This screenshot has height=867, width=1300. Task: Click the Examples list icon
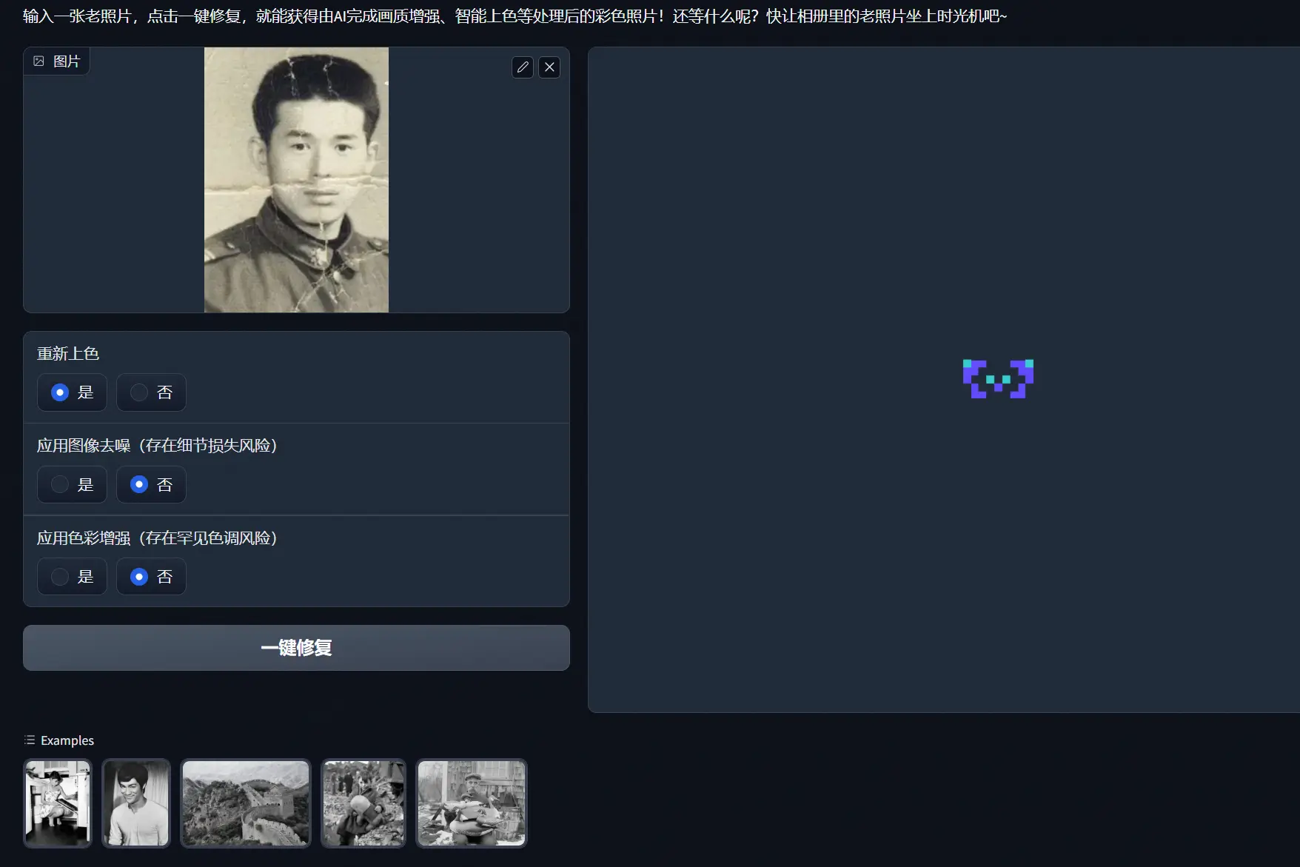point(30,740)
